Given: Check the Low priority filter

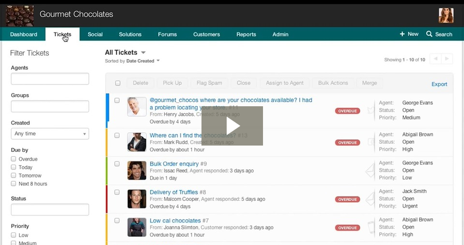Looking at the screenshot, I should 13,235.
